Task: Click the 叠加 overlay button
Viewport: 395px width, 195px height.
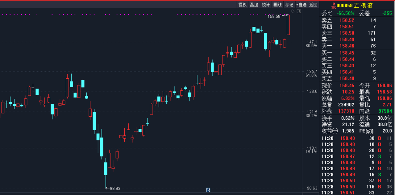Action: pos(254,4)
